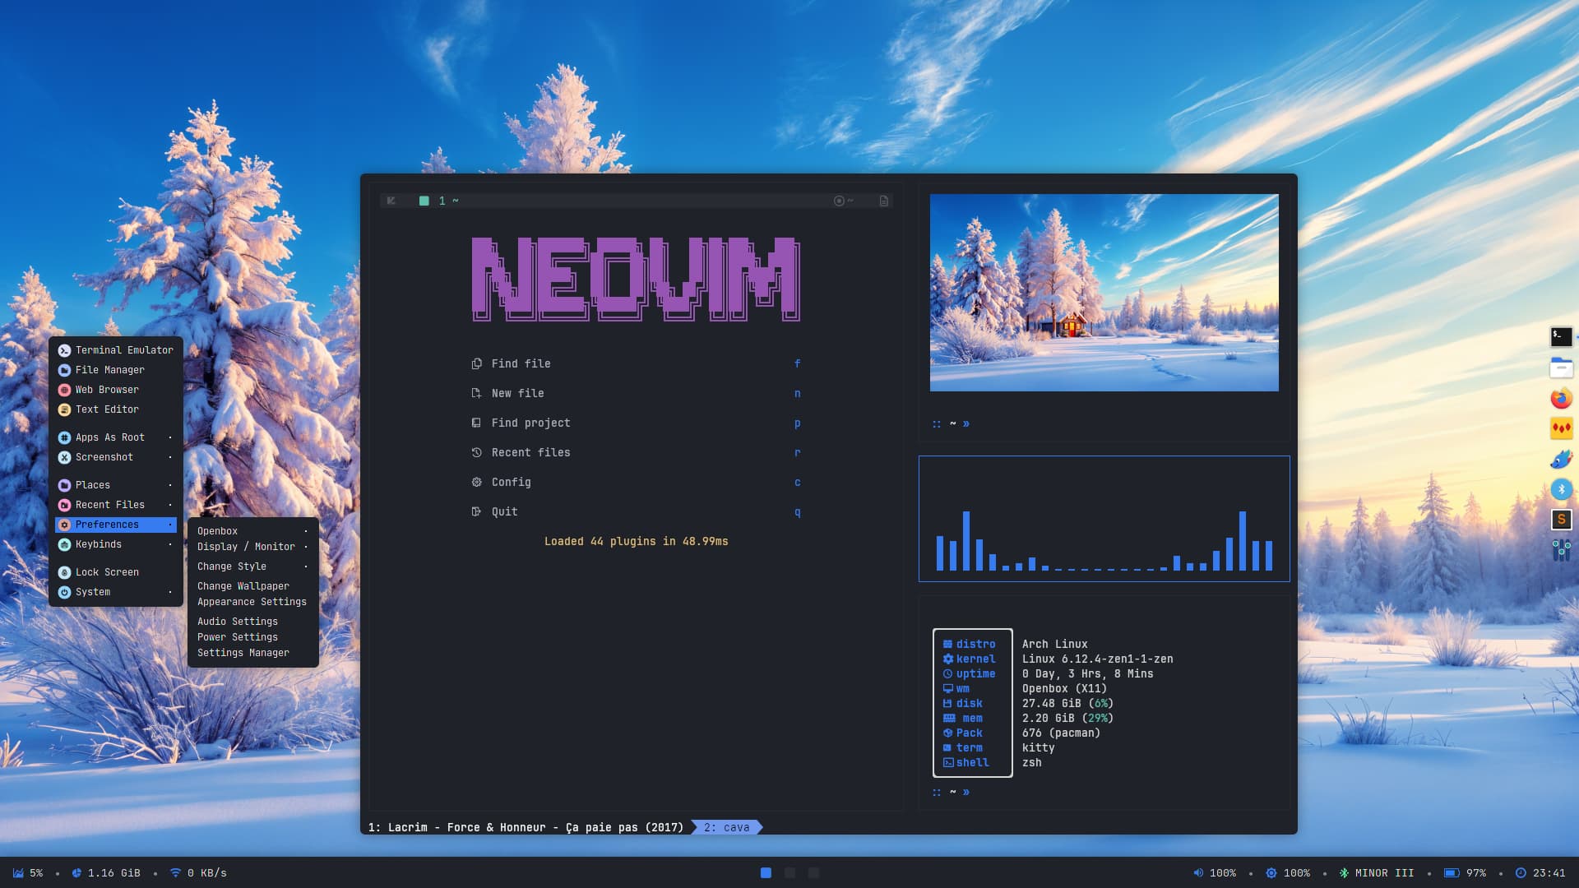1579x888 pixels.
Task: Click the "Openbox (X11)" wm value
Action: click(x=1064, y=688)
